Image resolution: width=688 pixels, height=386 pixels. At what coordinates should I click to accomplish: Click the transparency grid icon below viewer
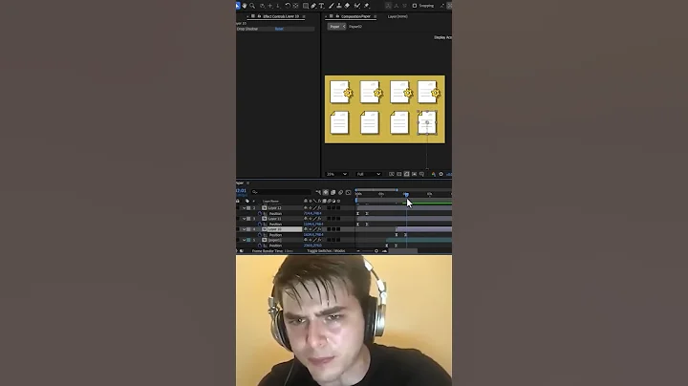[398, 174]
